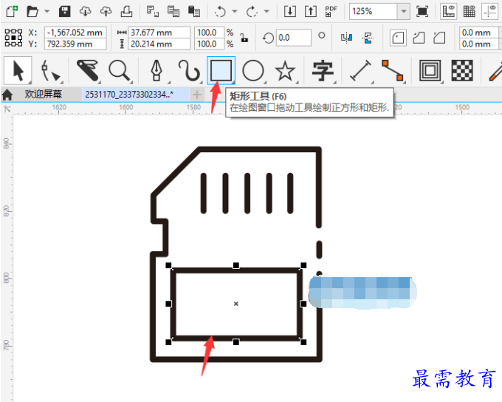Copy the selected object
The image size is (502, 402).
(x=173, y=12)
